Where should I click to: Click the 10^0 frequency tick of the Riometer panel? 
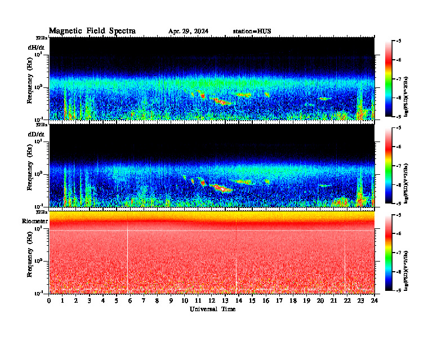38,261
